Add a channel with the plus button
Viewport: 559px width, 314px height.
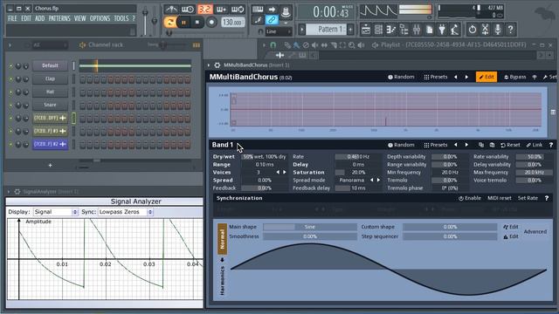(50, 165)
